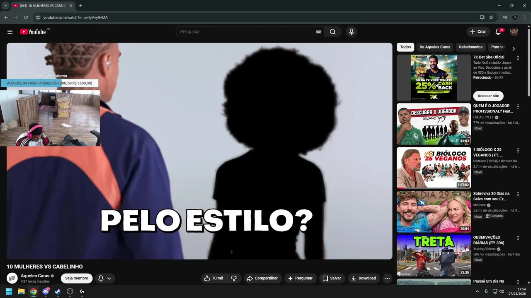531x298 pixels.
Task: Click the search magnifier button
Action: click(333, 32)
